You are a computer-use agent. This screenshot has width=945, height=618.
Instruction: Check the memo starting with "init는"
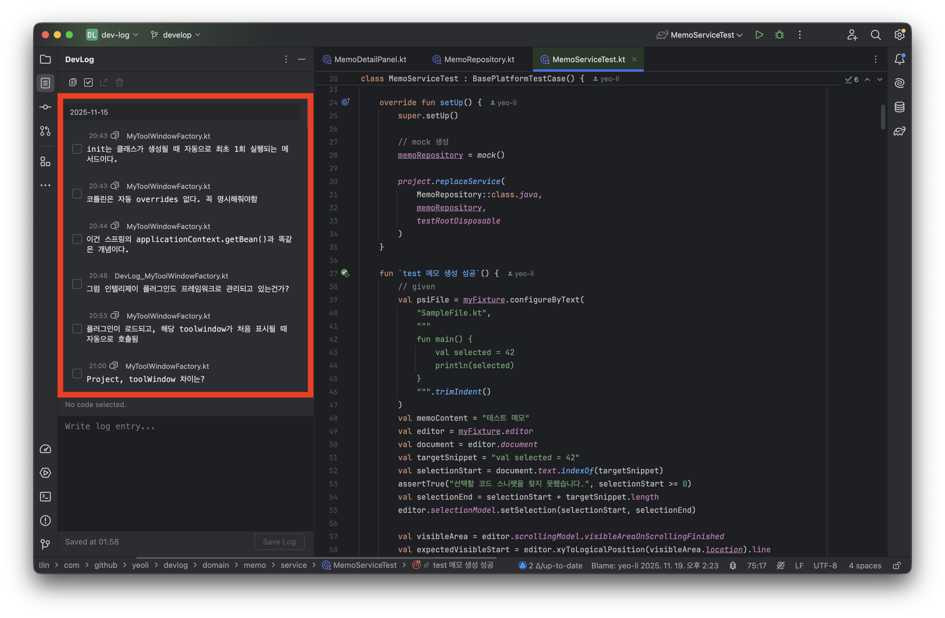(x=77, y=149)
